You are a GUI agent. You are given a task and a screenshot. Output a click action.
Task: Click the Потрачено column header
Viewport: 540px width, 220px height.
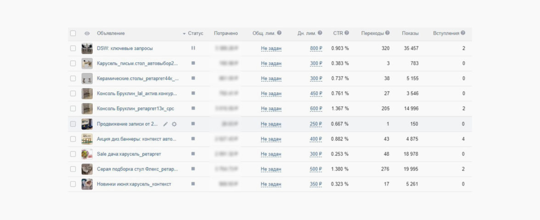pyautogui.click(x=225, y=33)
